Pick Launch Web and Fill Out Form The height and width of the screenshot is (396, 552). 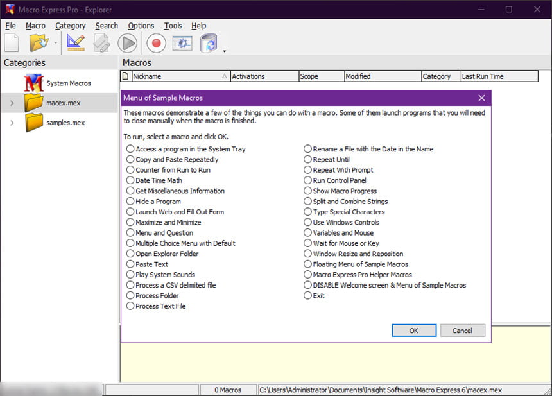click(x=175, y=212)
